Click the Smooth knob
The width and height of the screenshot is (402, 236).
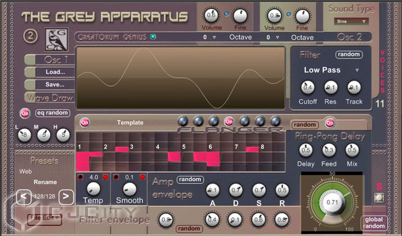(129, 189)
